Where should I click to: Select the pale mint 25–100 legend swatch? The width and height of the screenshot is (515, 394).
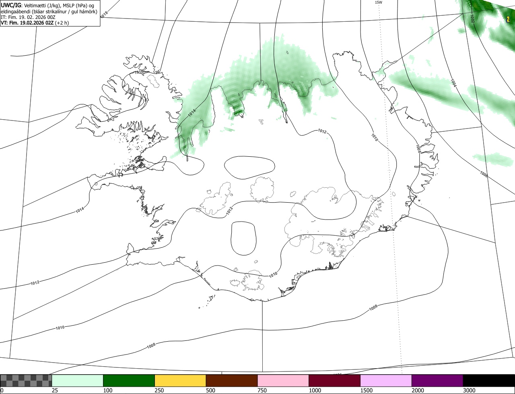[x=78, y=381]
